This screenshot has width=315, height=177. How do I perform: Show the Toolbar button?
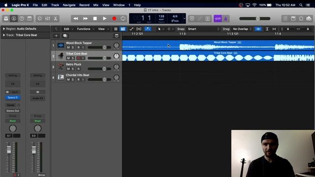tap(30, 19)
